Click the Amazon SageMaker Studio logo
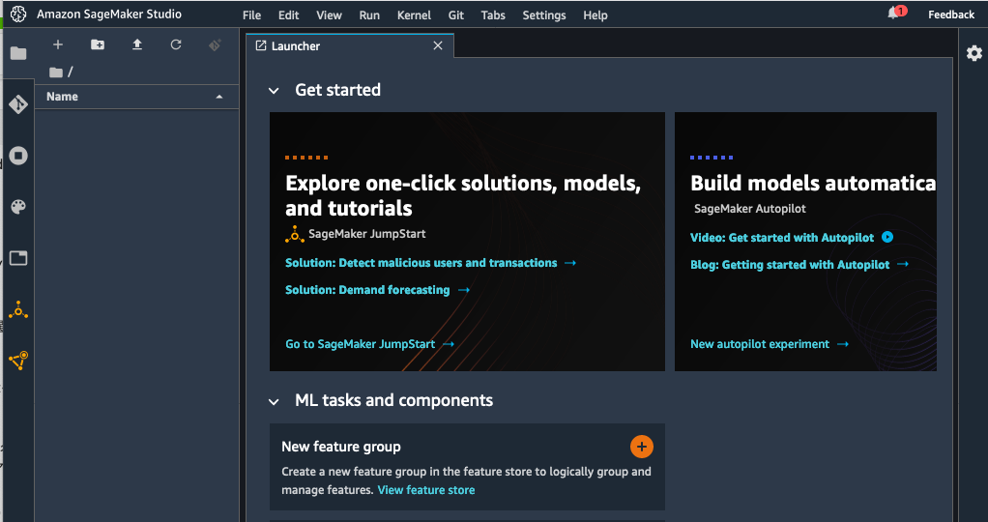988x522 pixels. pyautogui.click(x=18, y=14)
